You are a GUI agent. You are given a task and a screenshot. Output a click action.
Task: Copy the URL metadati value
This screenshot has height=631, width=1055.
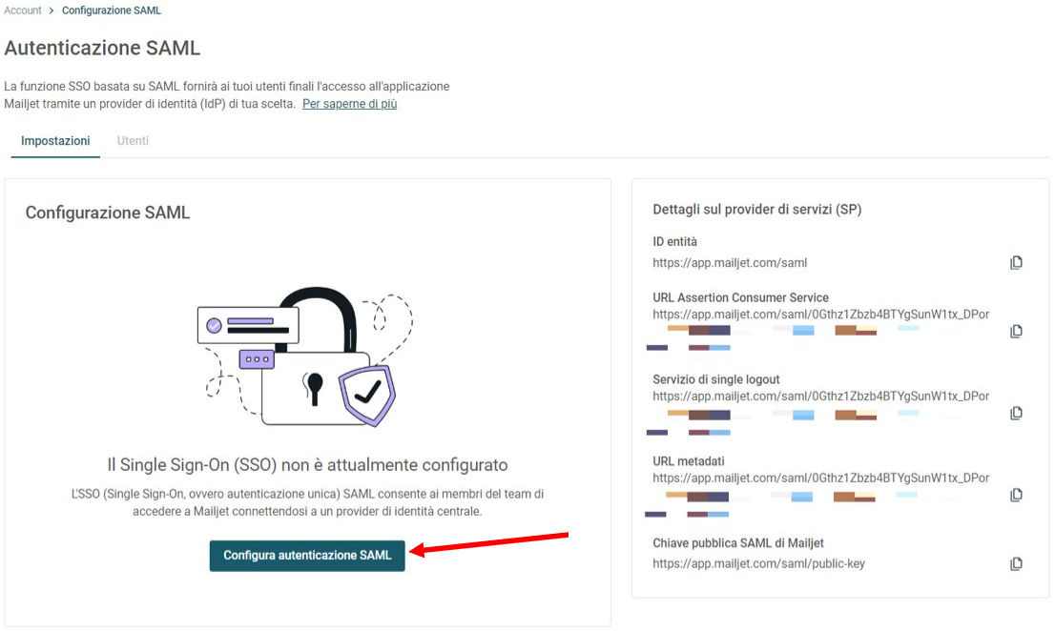(x=1016, y=496)
